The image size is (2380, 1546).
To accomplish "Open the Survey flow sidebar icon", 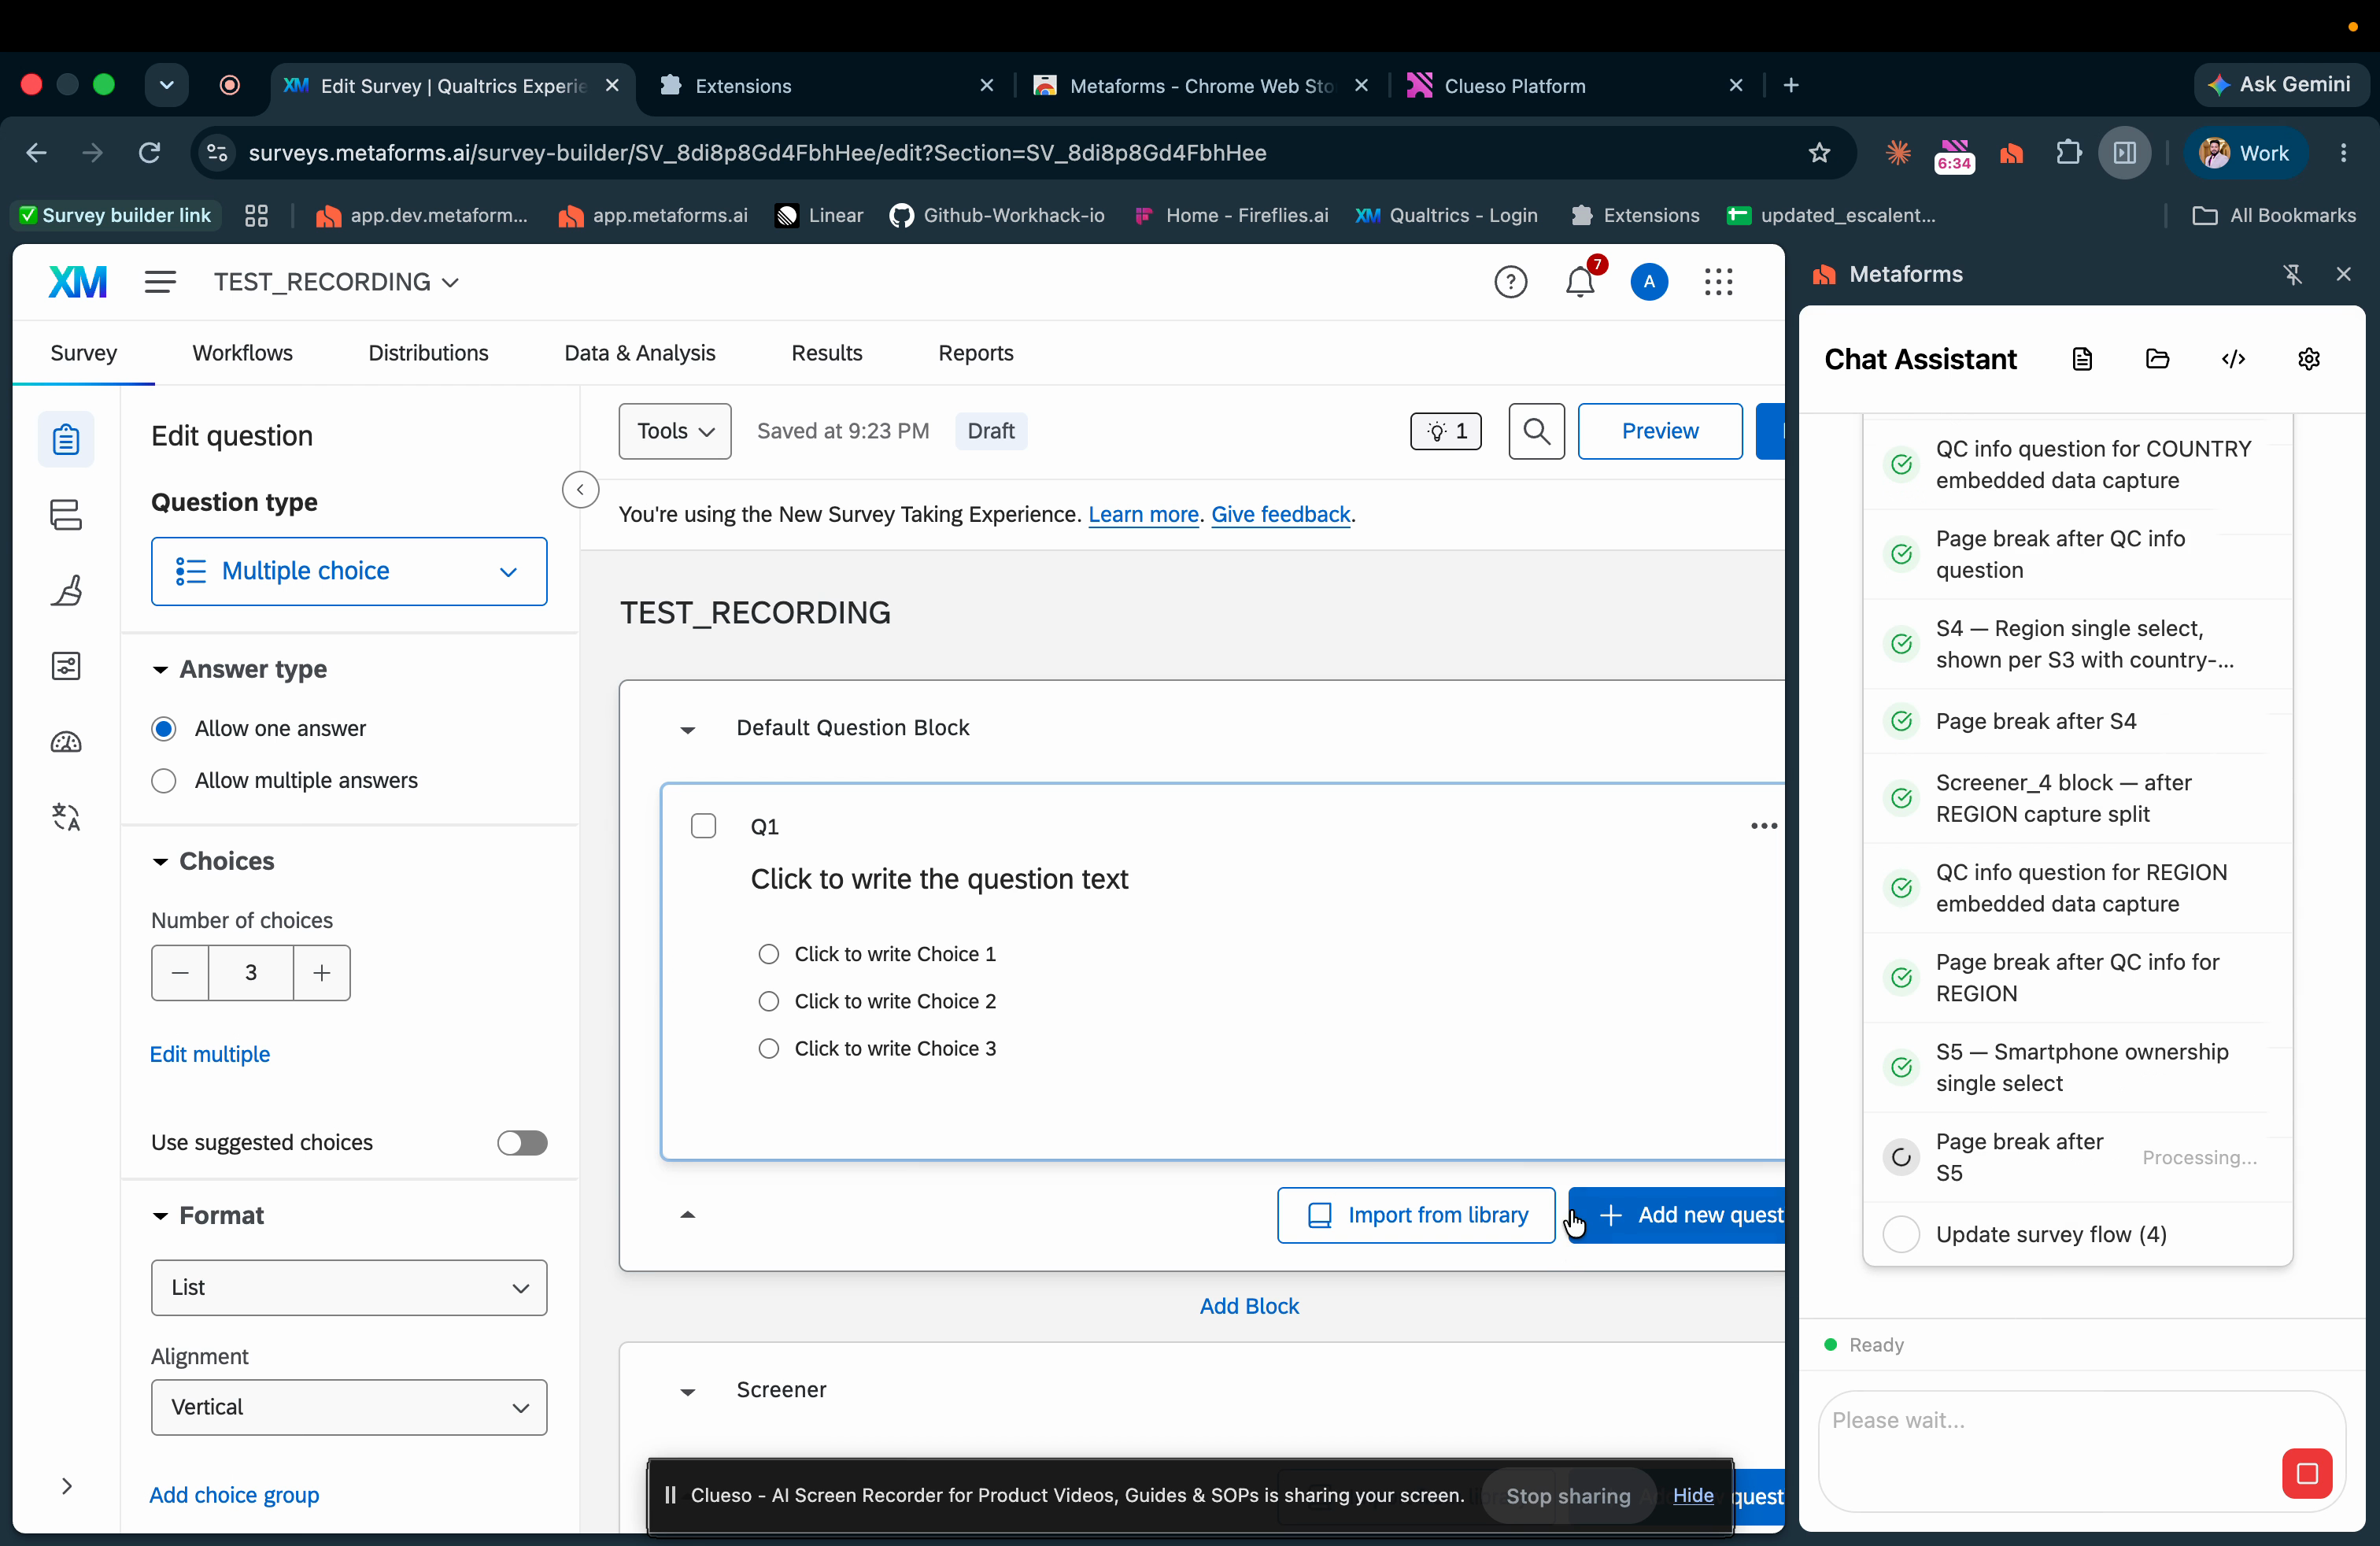I will point(66,515).
